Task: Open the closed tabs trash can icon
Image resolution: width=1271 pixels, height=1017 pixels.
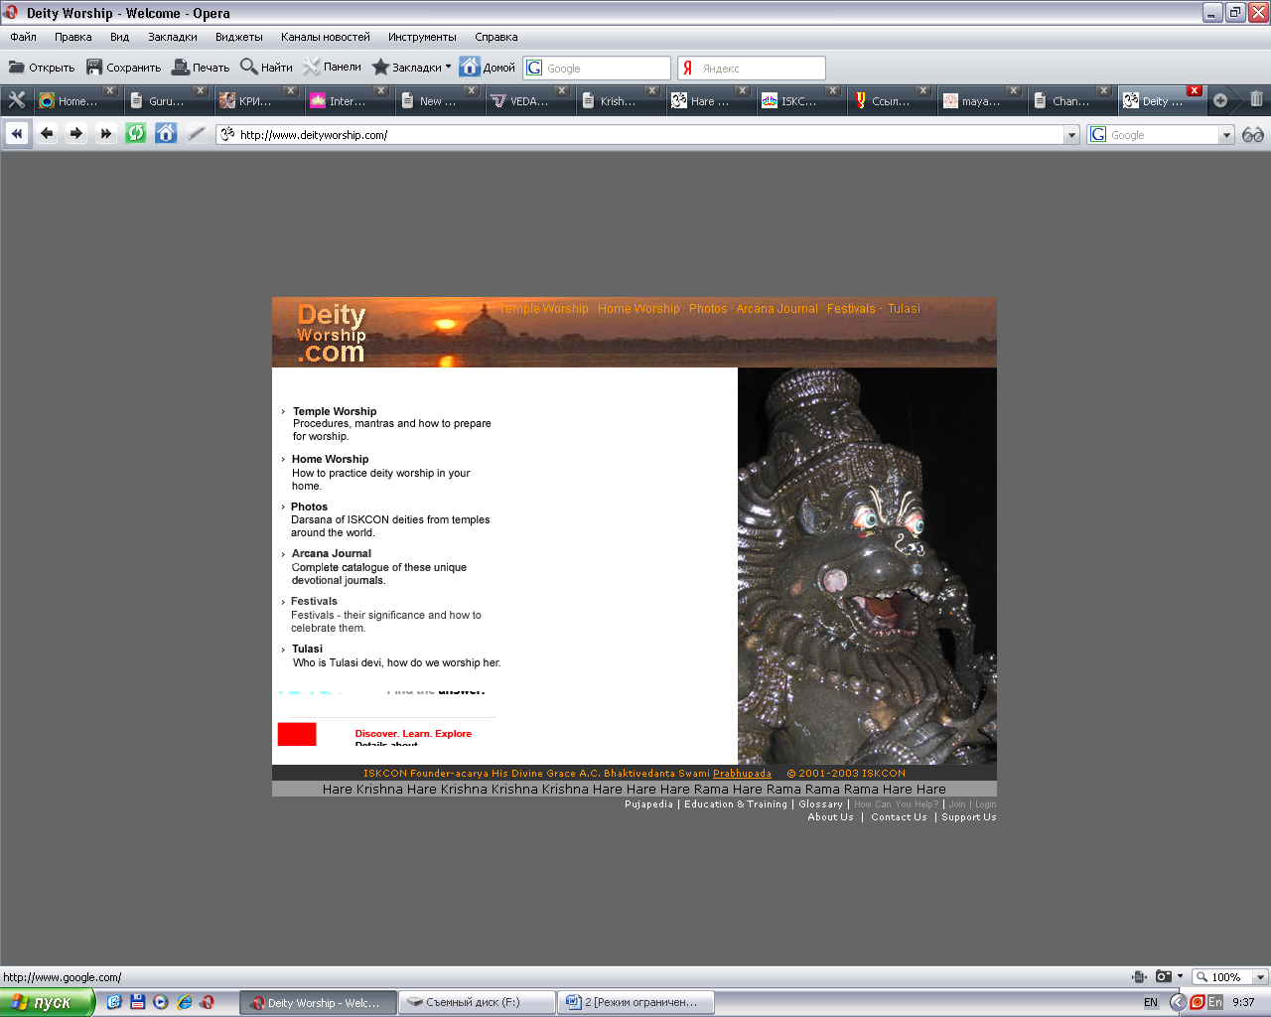Action: [1256, 99]
